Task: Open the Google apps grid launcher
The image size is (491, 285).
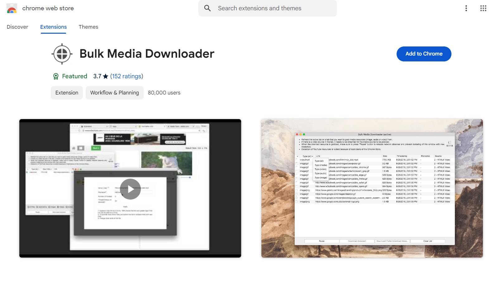Action: pyautogui.click(x=483, y=8)
